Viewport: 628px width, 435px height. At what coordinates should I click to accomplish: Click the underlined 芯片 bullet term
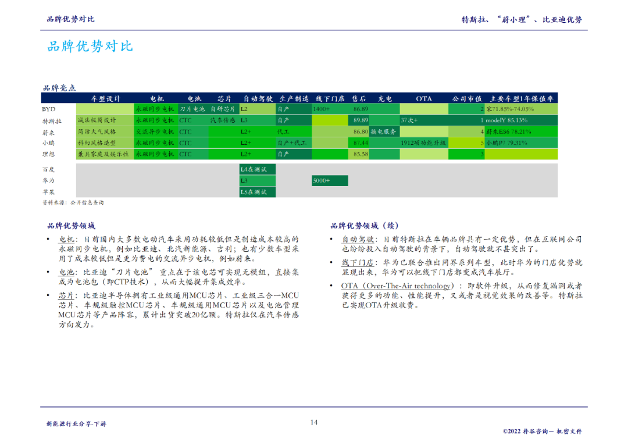coord(66,295)
